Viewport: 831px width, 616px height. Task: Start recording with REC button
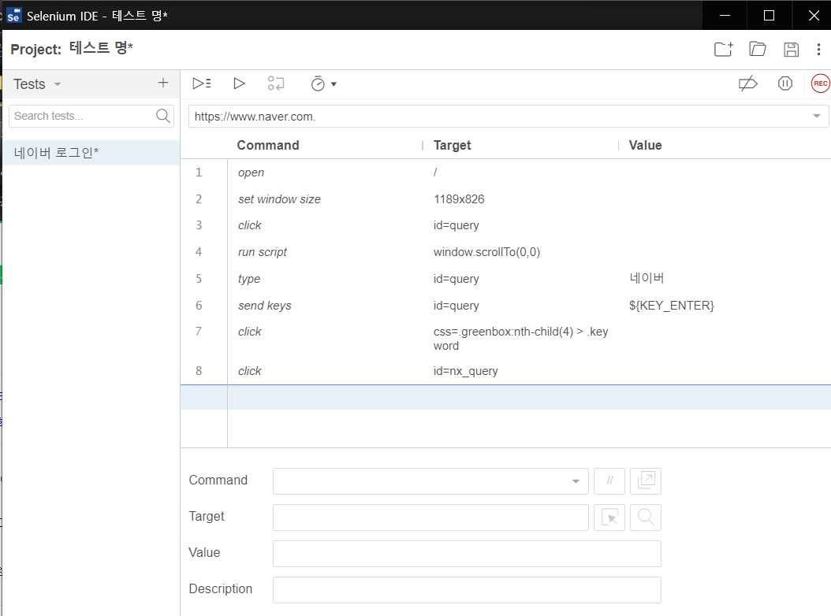click(x=820, y=83)
